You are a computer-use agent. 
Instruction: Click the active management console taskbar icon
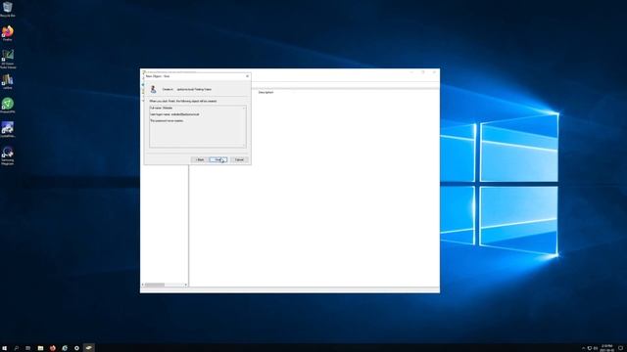(89, 348)
